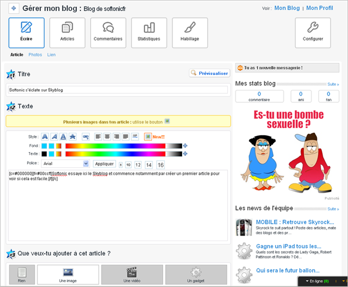
Task: Click the plus icon beside Gérer mon blog
Action: pos(13,8)
